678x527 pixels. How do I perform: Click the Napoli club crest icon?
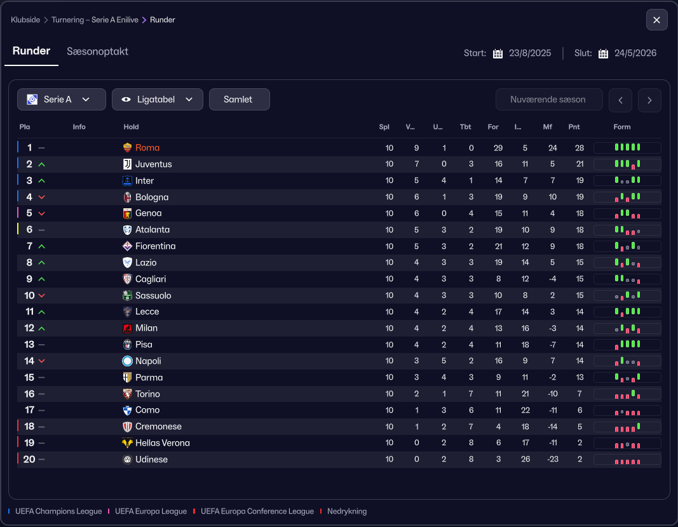pos(127,361)
